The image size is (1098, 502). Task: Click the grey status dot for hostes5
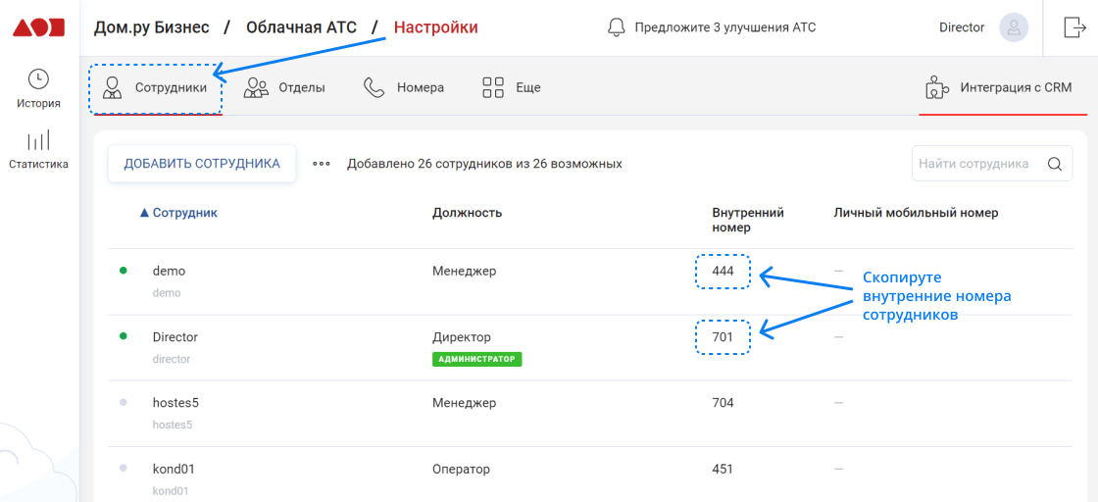point(124,403)
